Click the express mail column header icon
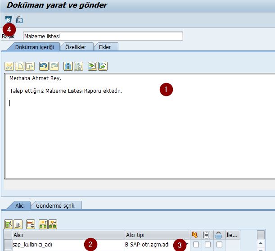The width and height of the screenshot is (275, 251). (x=195, y=235)
